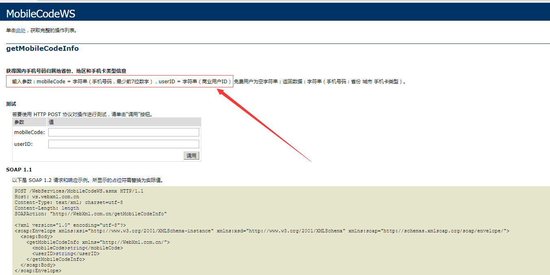This screenshot has width=550, height=275.
Task: Click the Content-Length length placeholder
Action: click(x=70, y=208)
